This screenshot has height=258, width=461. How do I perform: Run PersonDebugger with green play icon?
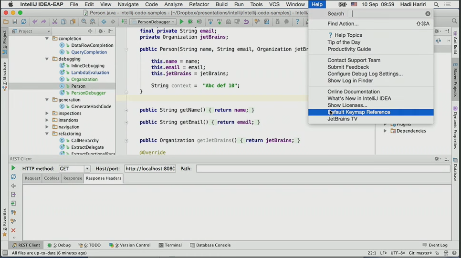click(x=181, y=22)
